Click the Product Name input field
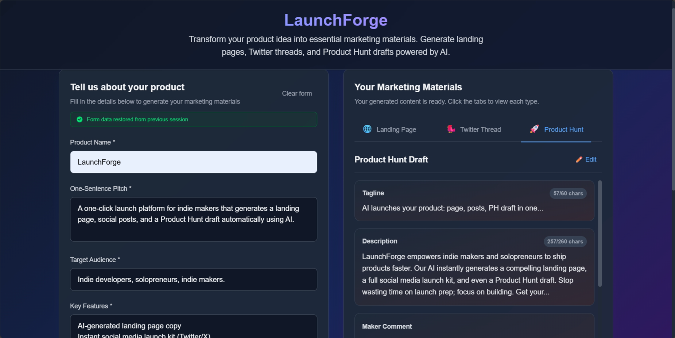The image size is (675, 338). pyautogui.click(x=193, y=162)
